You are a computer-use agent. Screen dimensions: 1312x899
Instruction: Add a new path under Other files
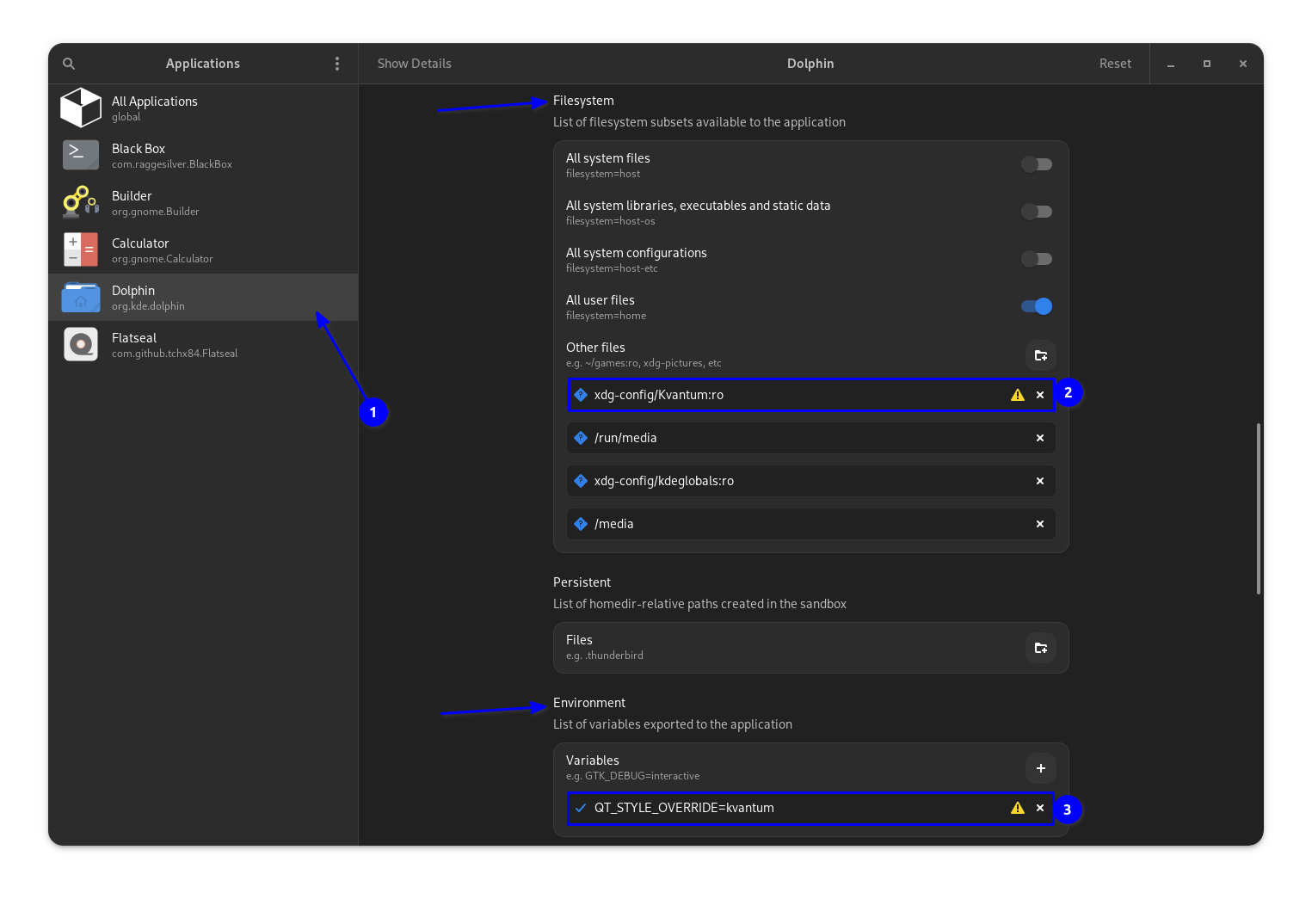pos(1040,354)
